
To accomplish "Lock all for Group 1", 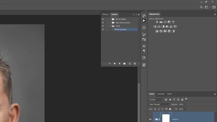I will pyautogui.click(x=170, y=109).
